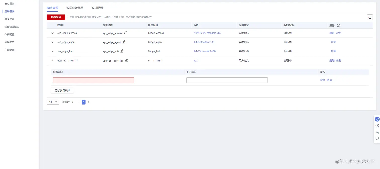Open version 1-1-8-standard-x86 link

pos(204,42)
